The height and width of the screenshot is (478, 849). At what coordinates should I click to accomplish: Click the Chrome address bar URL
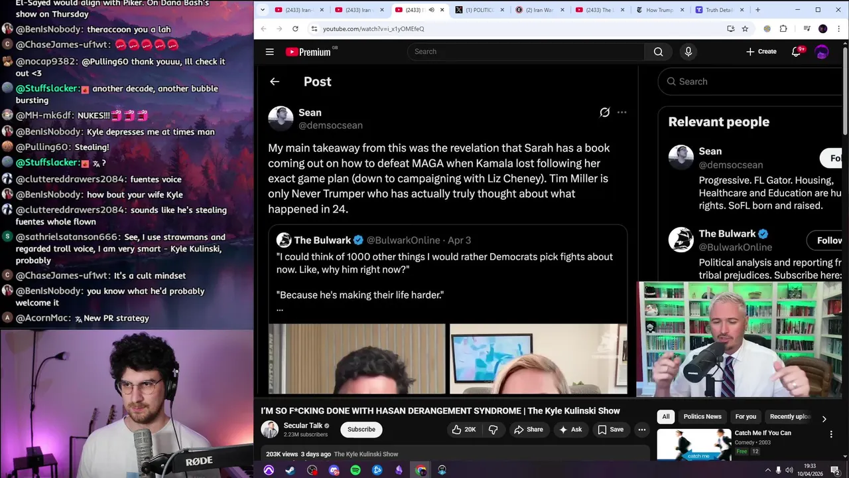click(x=373, y=29)
